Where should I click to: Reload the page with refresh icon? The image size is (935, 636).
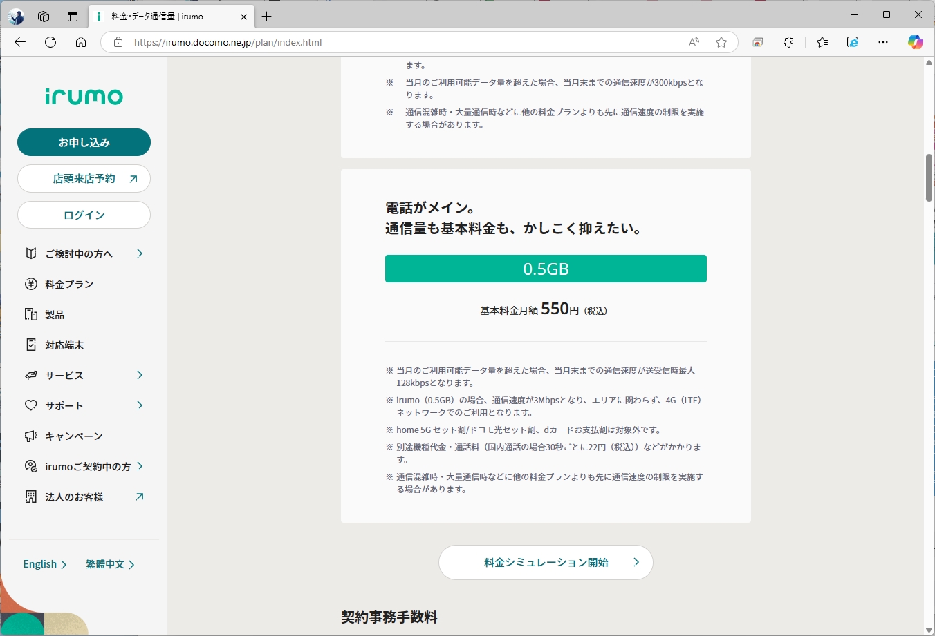[x=50, y=42]
